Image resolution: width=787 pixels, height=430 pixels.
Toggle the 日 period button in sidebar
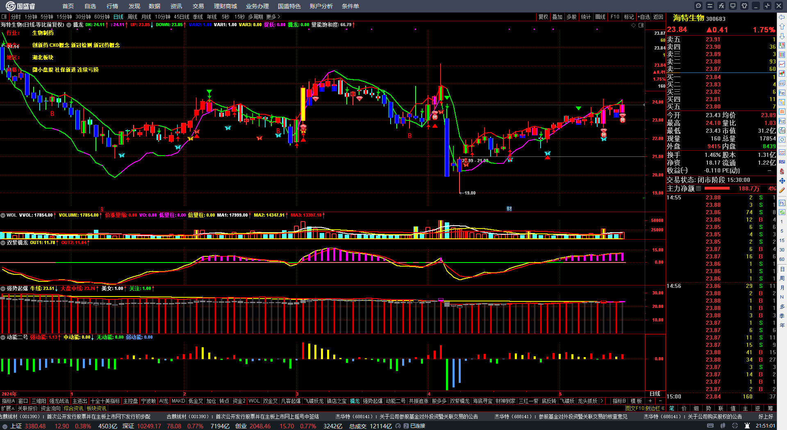(x=782, y=269)
